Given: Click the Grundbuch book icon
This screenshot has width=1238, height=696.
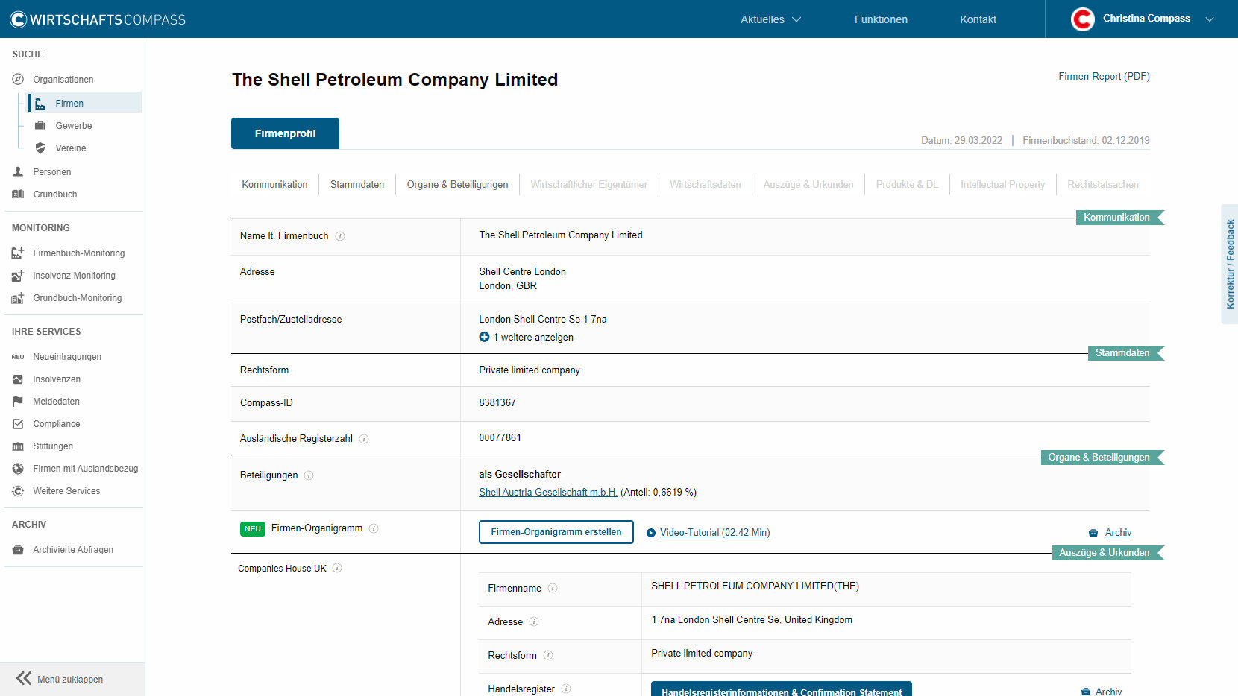Looking at the screenshot, I should [18, 194].
